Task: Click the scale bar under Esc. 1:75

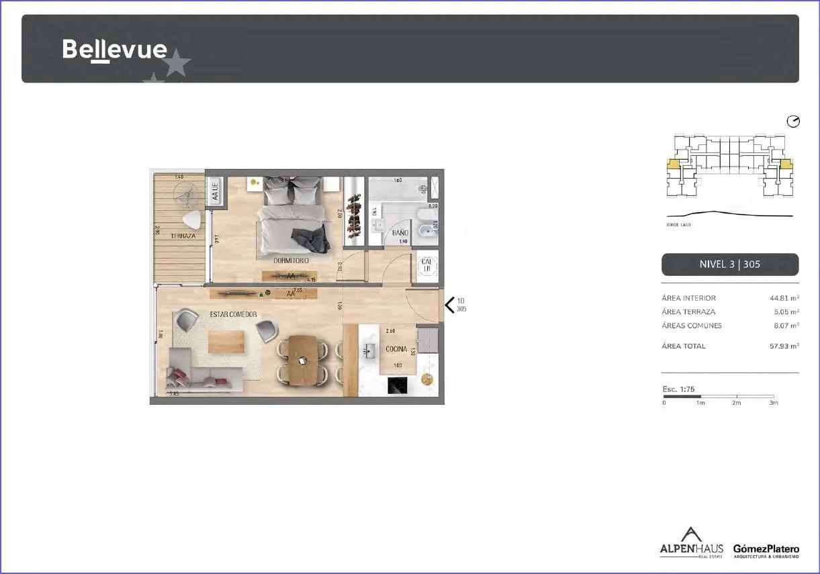Action: pos(719,397)
